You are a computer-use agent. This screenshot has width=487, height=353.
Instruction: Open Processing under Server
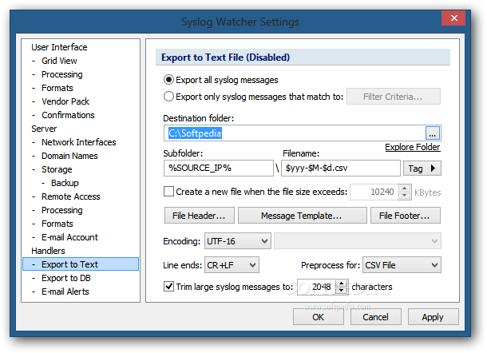point(62,210)
